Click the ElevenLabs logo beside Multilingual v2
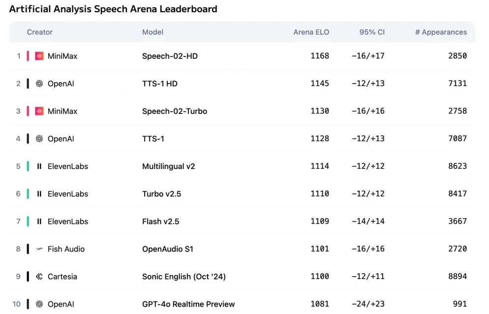Image resolution: width=489 pixels, height=314 pixels. pos(39,166)
